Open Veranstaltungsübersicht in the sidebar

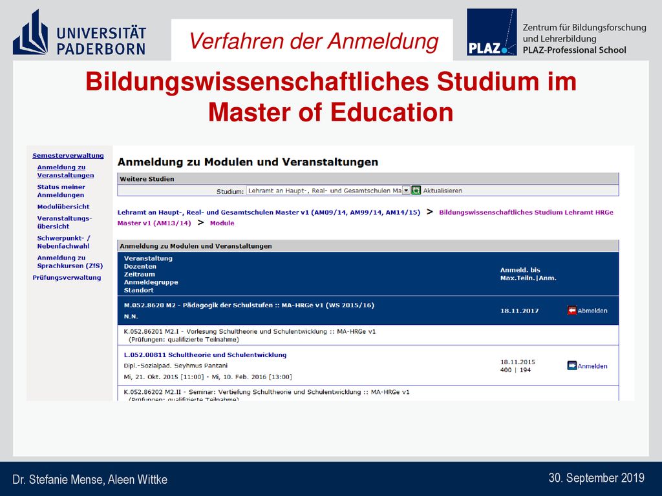(64, 222)
